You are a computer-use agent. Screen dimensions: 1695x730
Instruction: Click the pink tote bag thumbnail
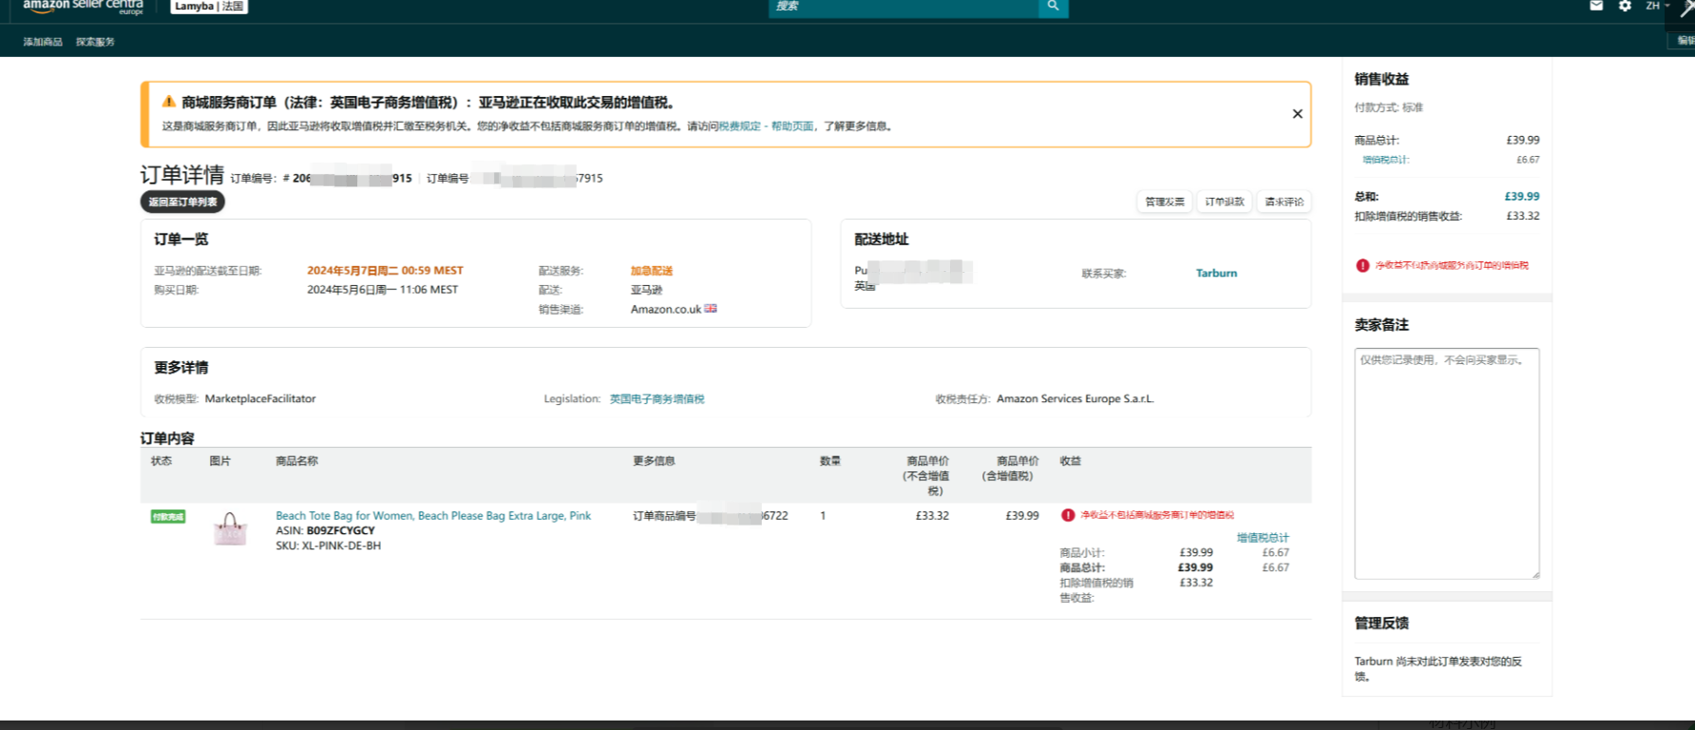tap(230, 528)
